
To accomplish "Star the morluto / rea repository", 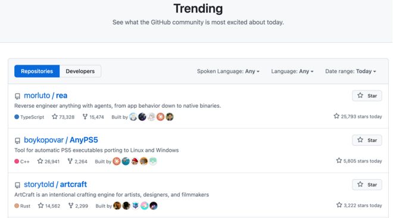I will point(367,96).
